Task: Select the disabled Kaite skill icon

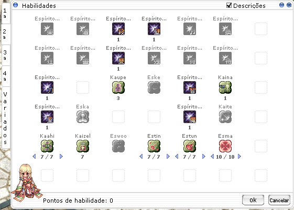Action: 225,117
